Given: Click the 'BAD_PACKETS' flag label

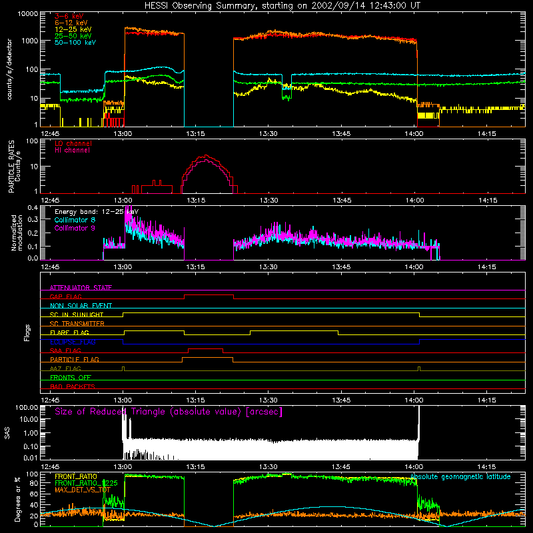Looking at the screenshot, I should point(73,386).
